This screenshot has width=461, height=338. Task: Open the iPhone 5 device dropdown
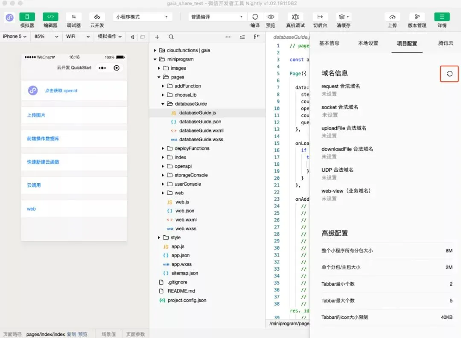point(15,36)
